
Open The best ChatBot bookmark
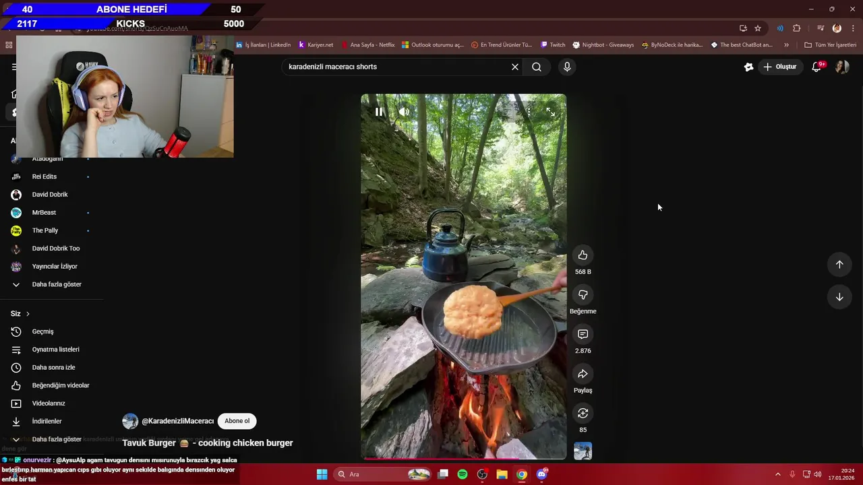pyautogui.click(x=742, y=45)
